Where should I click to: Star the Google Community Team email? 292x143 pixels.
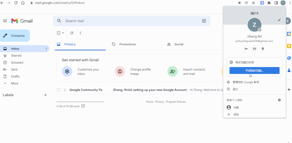coord(65,90)
